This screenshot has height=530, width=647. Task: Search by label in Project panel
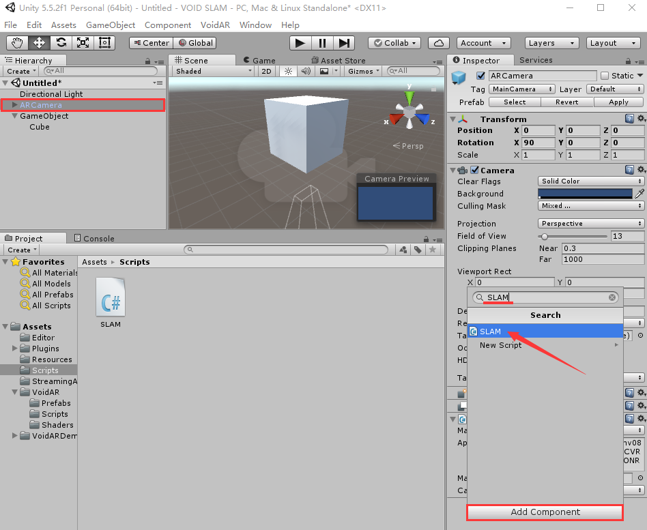[x=418, y=250]
